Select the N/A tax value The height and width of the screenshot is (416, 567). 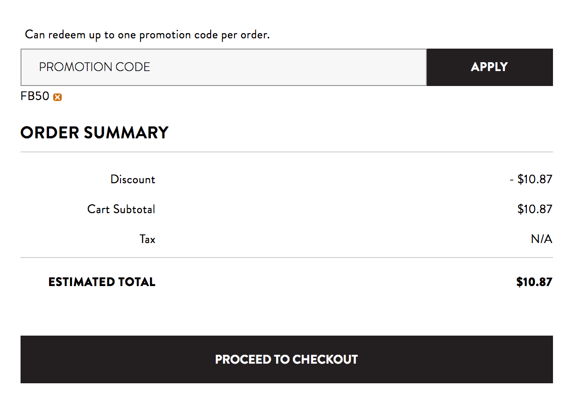pos(542,239)
